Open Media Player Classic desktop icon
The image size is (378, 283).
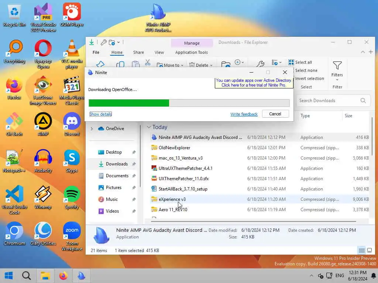72,91
